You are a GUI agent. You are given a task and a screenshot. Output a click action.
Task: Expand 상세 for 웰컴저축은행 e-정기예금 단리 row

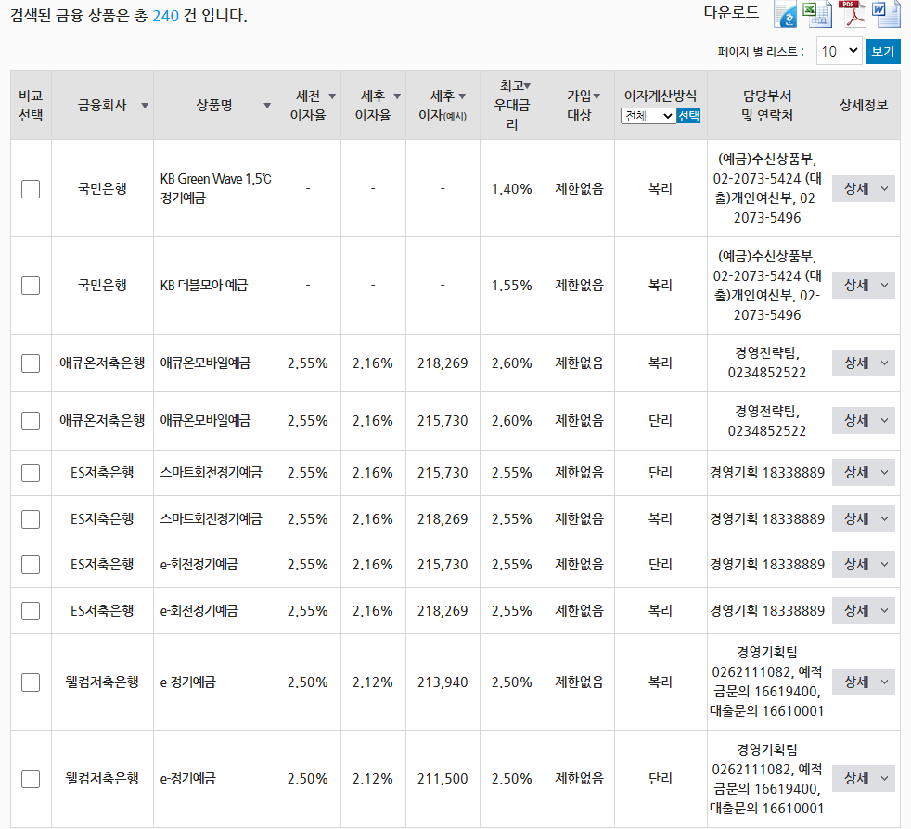point(864,778)
